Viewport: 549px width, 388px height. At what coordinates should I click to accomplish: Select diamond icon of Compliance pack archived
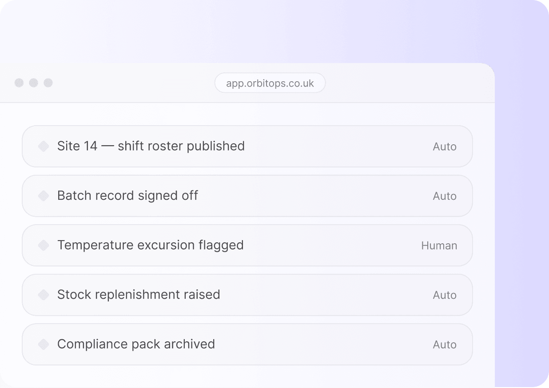tap(44, 344)
